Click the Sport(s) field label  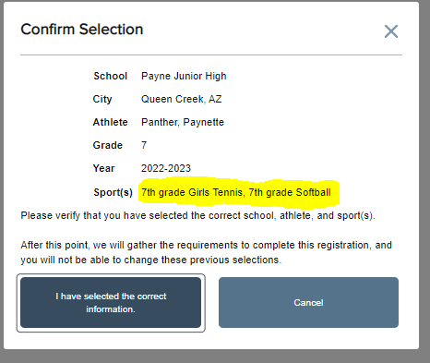tap(113, 192)
